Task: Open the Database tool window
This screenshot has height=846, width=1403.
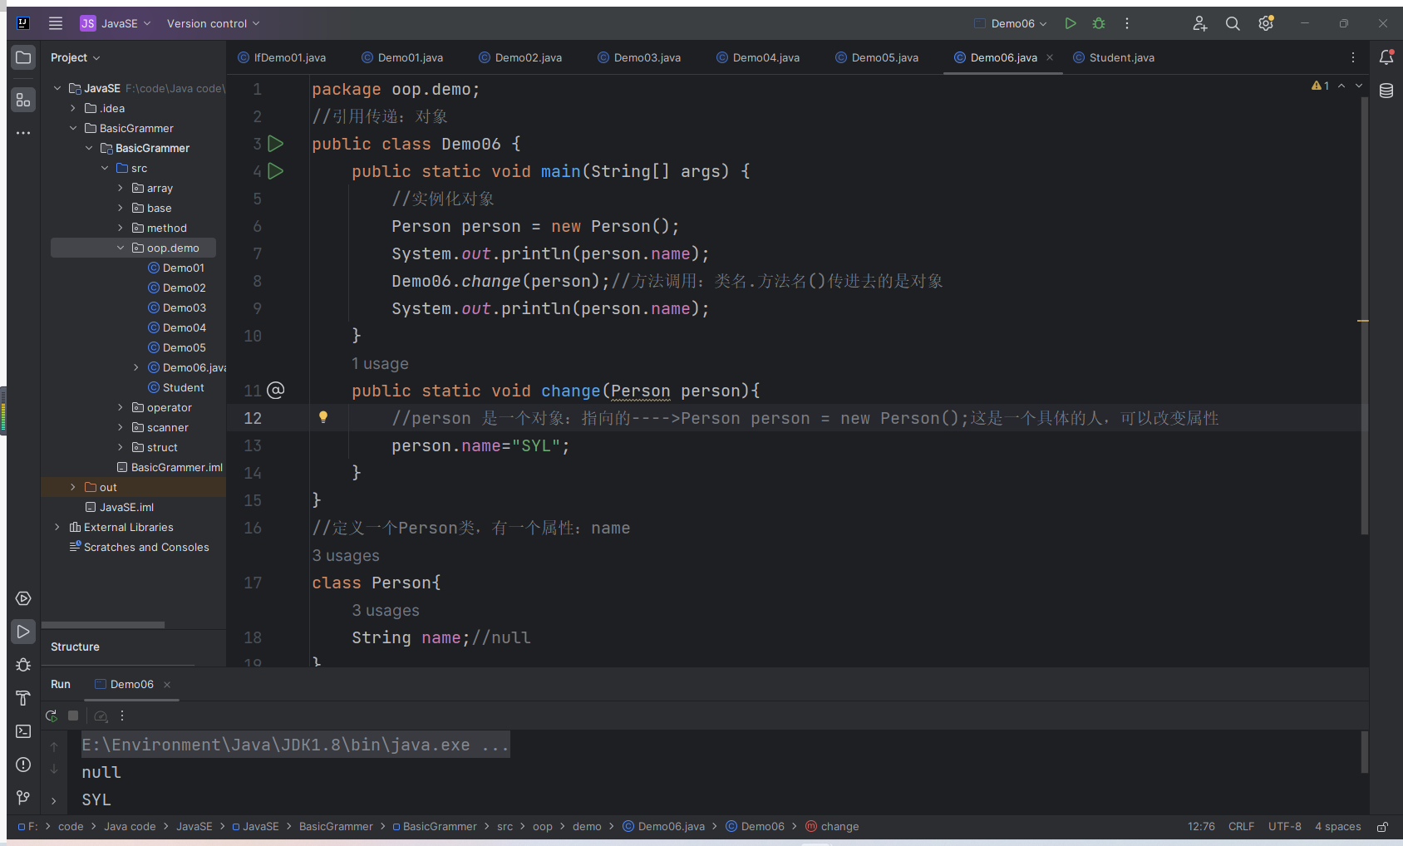Action: point(1386,91)
